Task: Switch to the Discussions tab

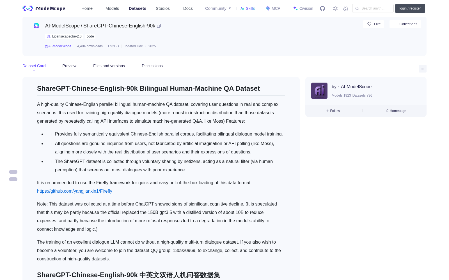Action: pyautogui.click(x=152, y=66)
